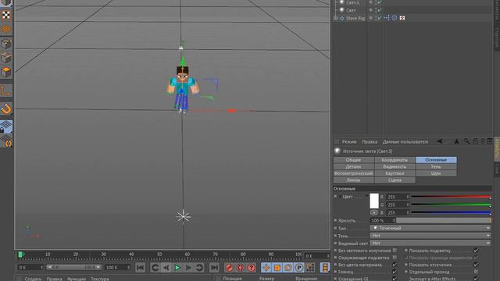
Task: Switch to points mode cube icon
Action: coord(6,44)
